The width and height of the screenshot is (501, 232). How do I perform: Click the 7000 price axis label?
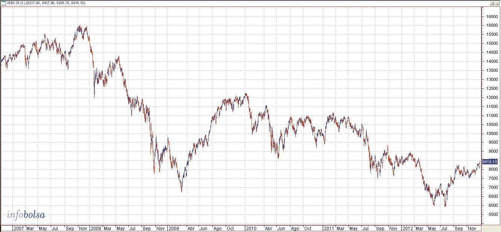pyautogui.click(x=493, y=188)
